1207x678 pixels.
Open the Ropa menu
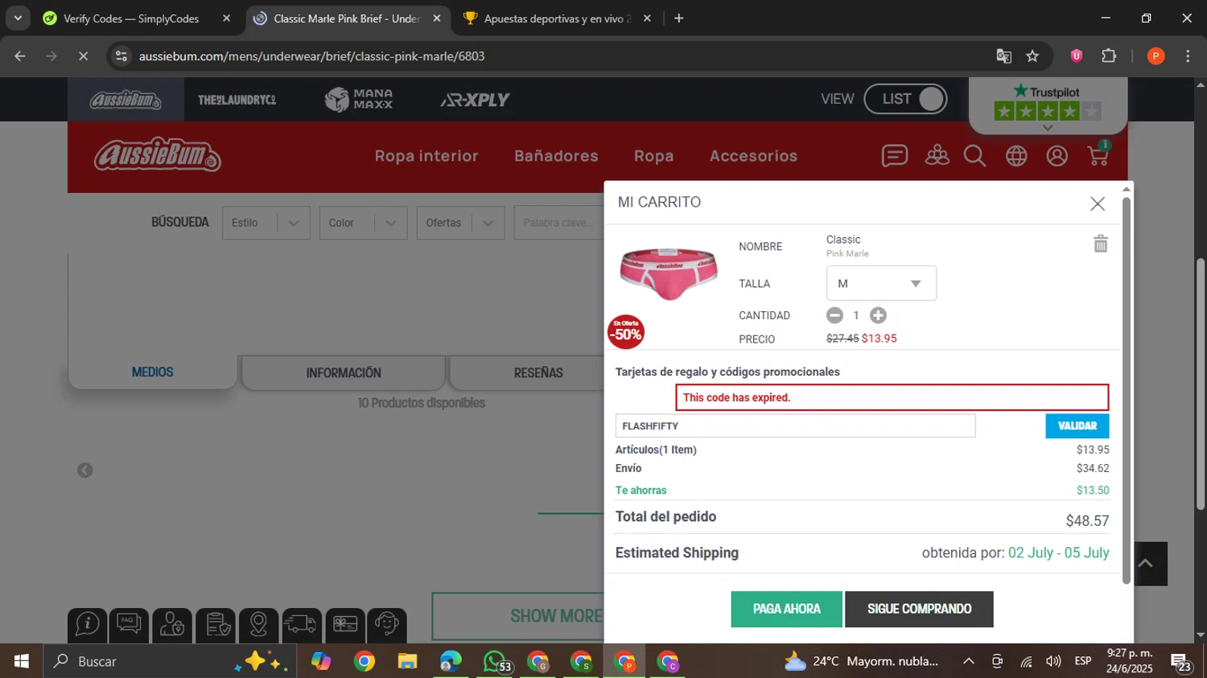coord(653,156)
